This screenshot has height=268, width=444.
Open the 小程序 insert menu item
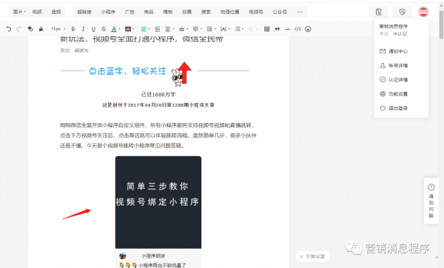[x=108, y=12]
